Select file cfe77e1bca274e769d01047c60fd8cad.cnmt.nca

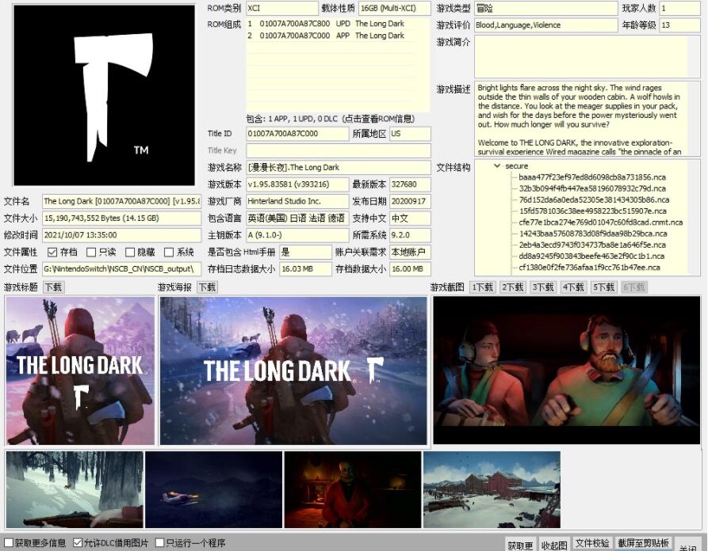coord(600,222)
